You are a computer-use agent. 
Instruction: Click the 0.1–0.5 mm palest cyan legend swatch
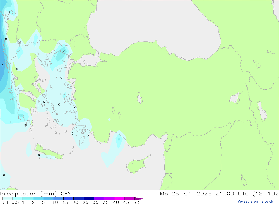point(8,198)
